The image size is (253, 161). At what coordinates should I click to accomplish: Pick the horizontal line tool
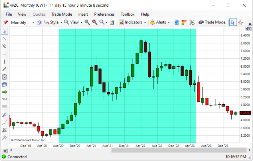(4, 54)
